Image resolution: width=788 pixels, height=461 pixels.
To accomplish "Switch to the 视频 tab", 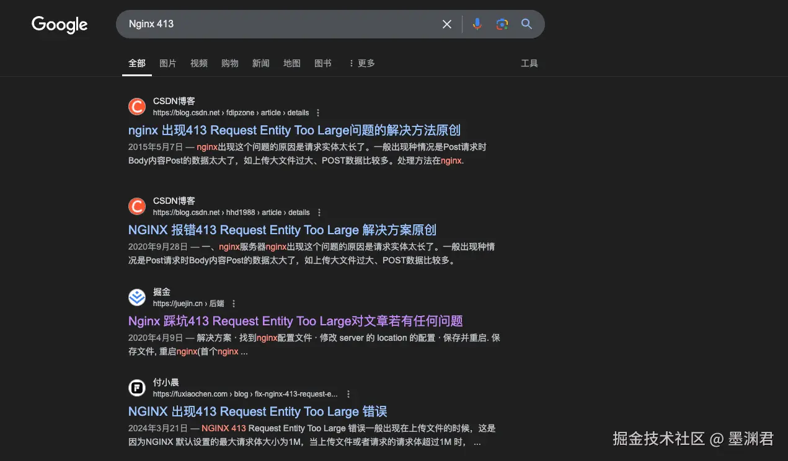I will (199, 63).
